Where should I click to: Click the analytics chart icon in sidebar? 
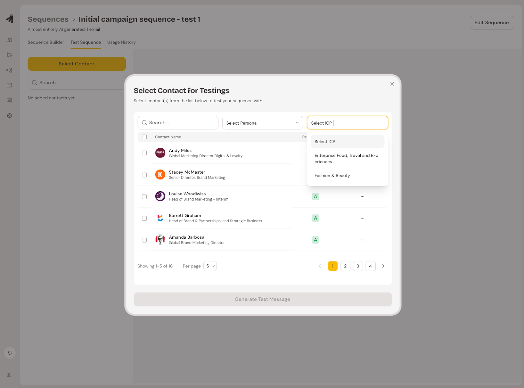pos(9,100)
